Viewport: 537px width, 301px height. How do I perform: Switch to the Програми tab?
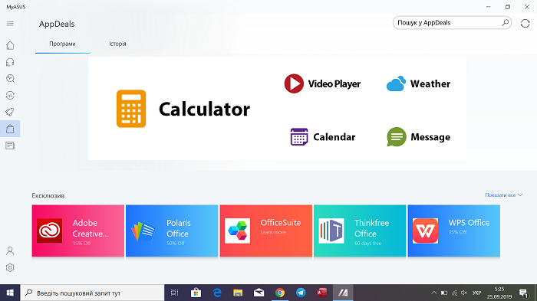pyautogui.click(x=62, y=44)
